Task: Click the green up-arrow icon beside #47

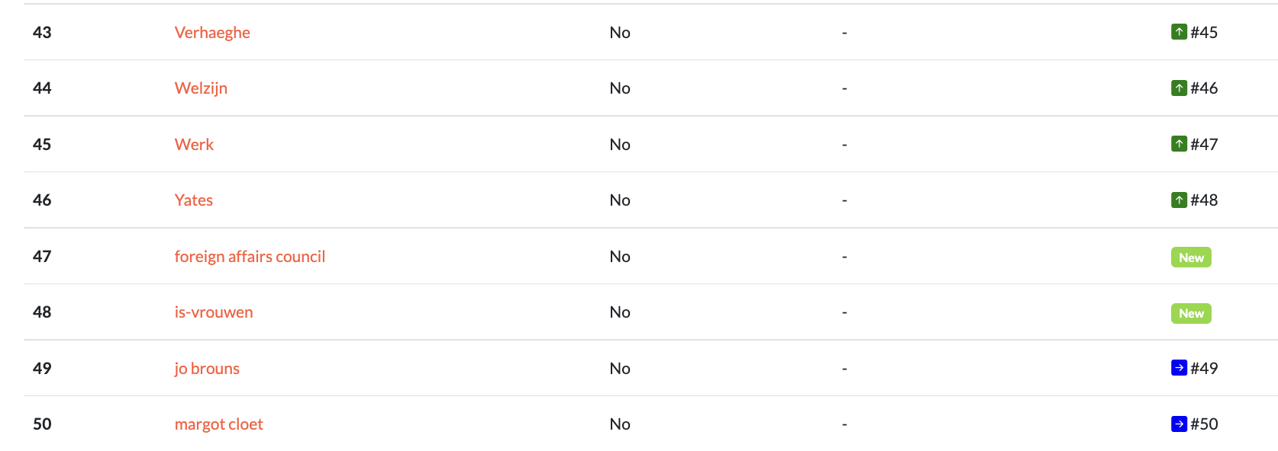Action: [x=1179, y=144]
